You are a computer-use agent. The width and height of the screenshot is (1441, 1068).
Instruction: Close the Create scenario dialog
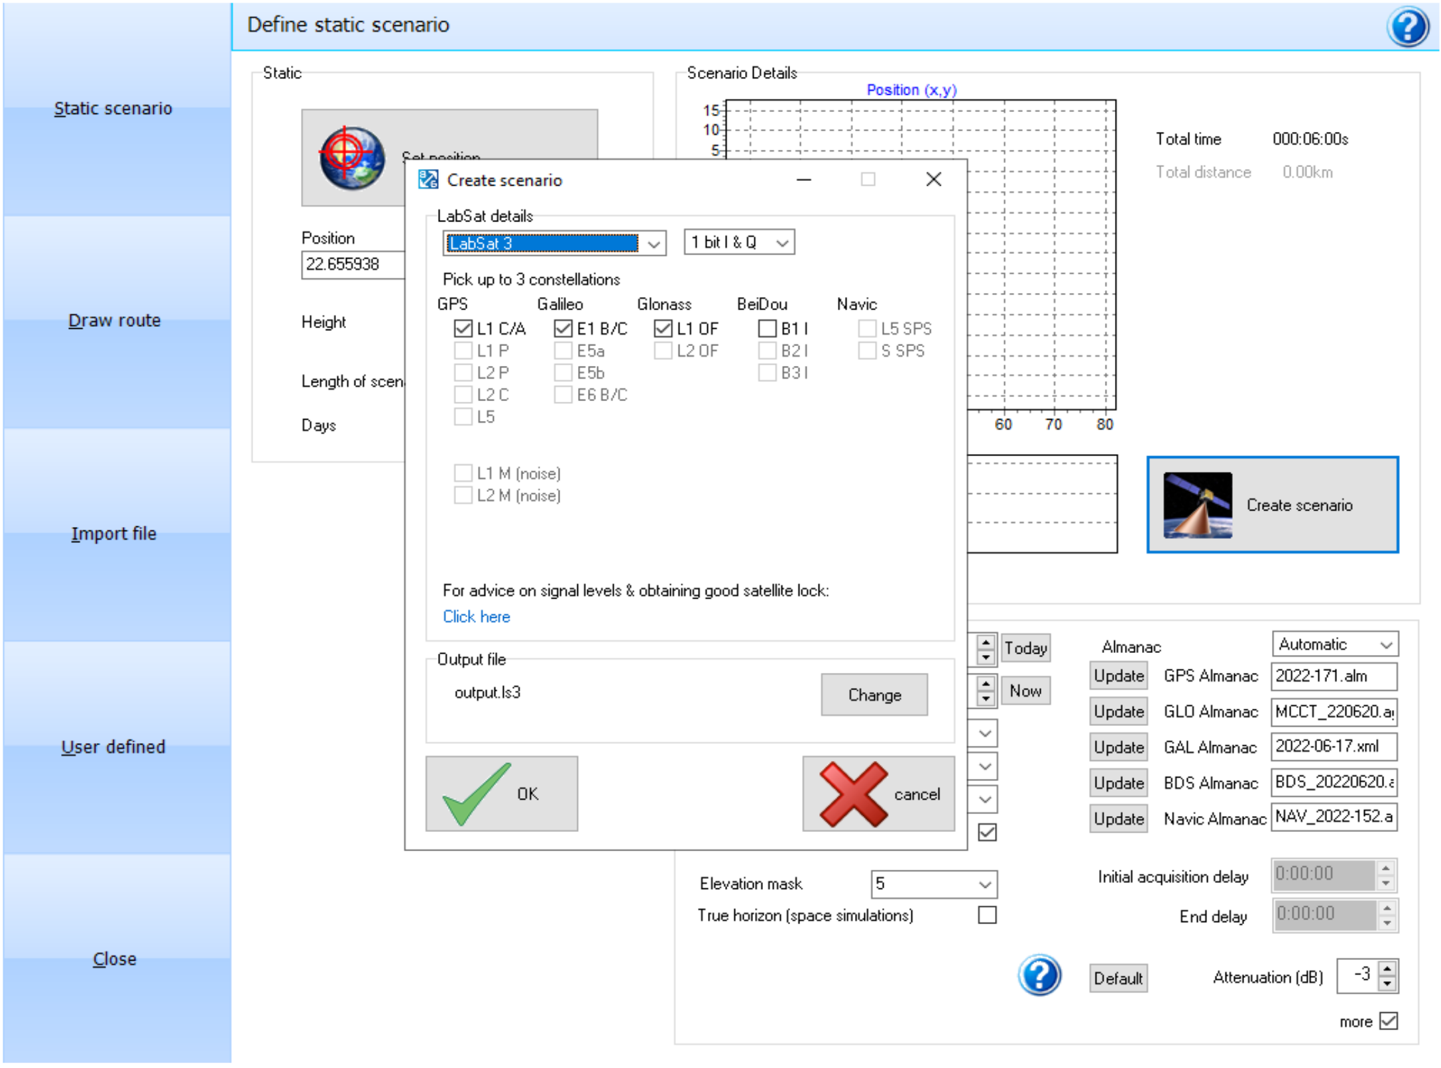(x=933, y=179)
